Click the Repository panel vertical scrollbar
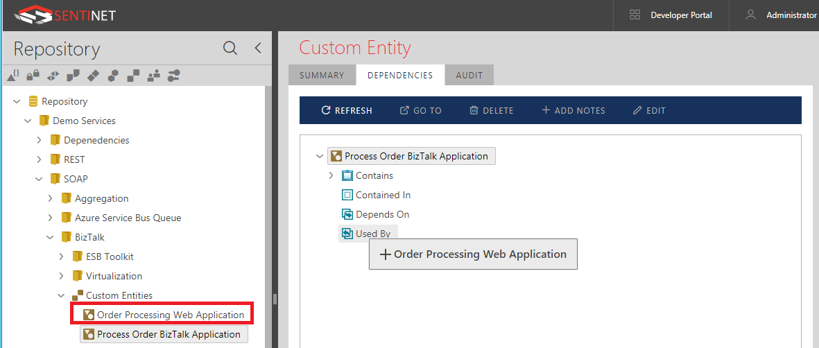Viewport: 819px width, 348px height. [269, 217]
